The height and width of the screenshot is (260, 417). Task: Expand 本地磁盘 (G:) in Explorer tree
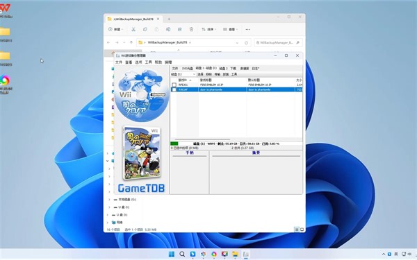click(110, 200)
